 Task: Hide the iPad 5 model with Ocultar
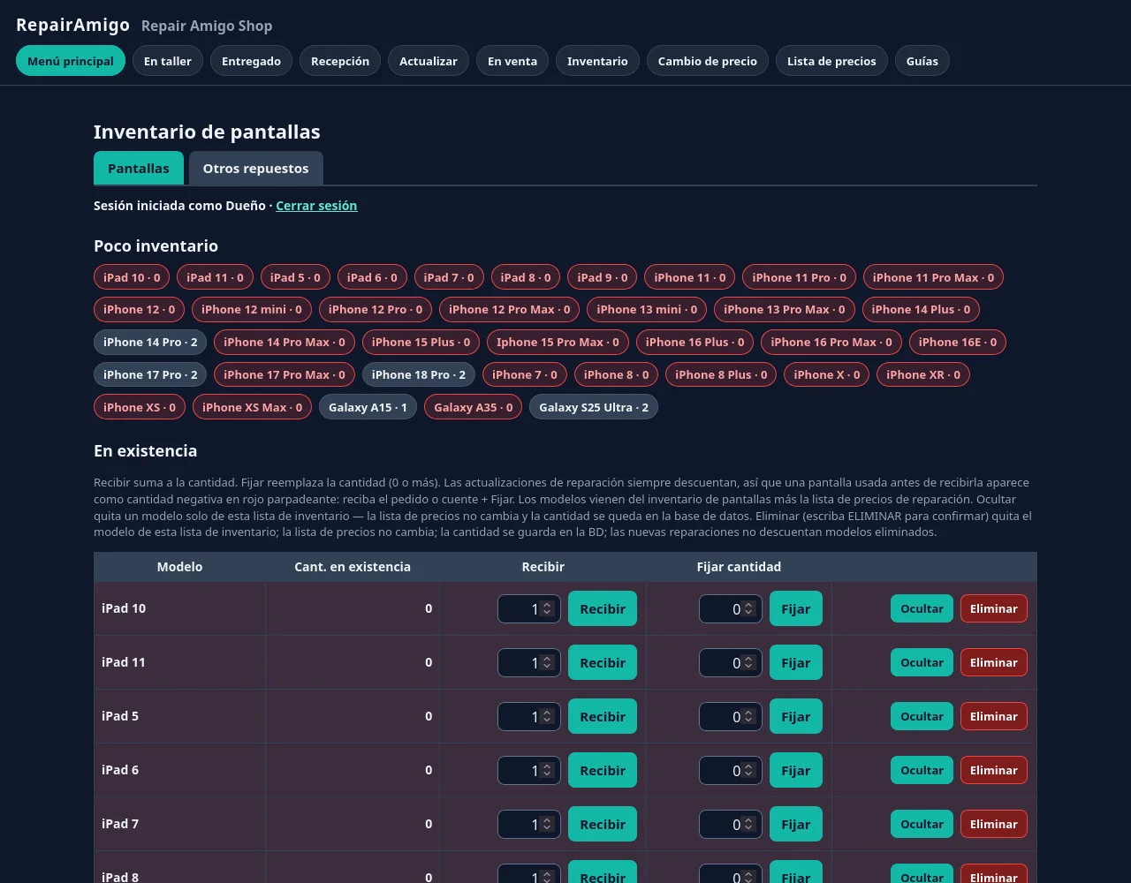(x=922, y=716)
